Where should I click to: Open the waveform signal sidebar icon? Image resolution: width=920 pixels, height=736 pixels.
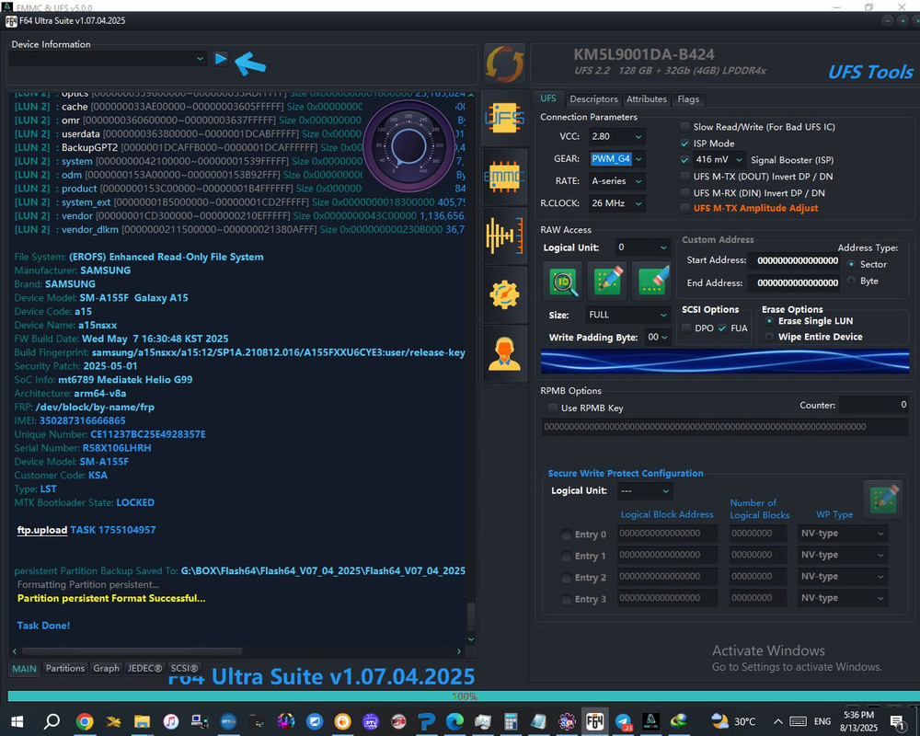504,236
